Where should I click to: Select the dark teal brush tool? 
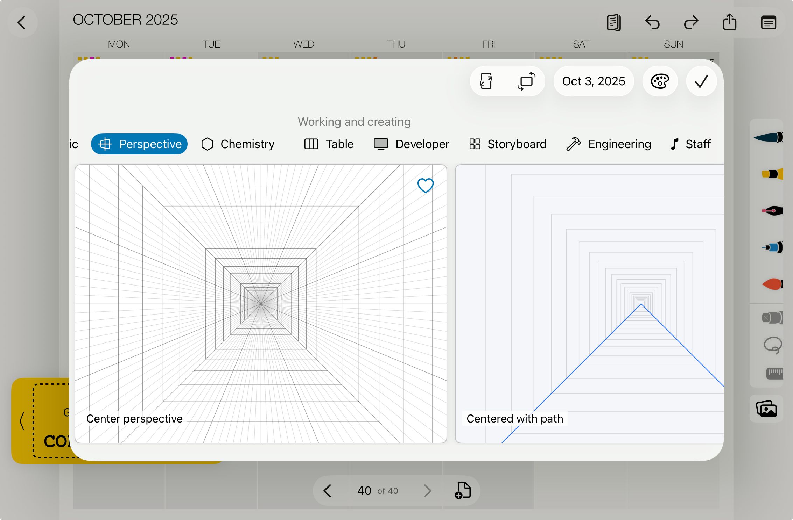click(x=769, y=137)
